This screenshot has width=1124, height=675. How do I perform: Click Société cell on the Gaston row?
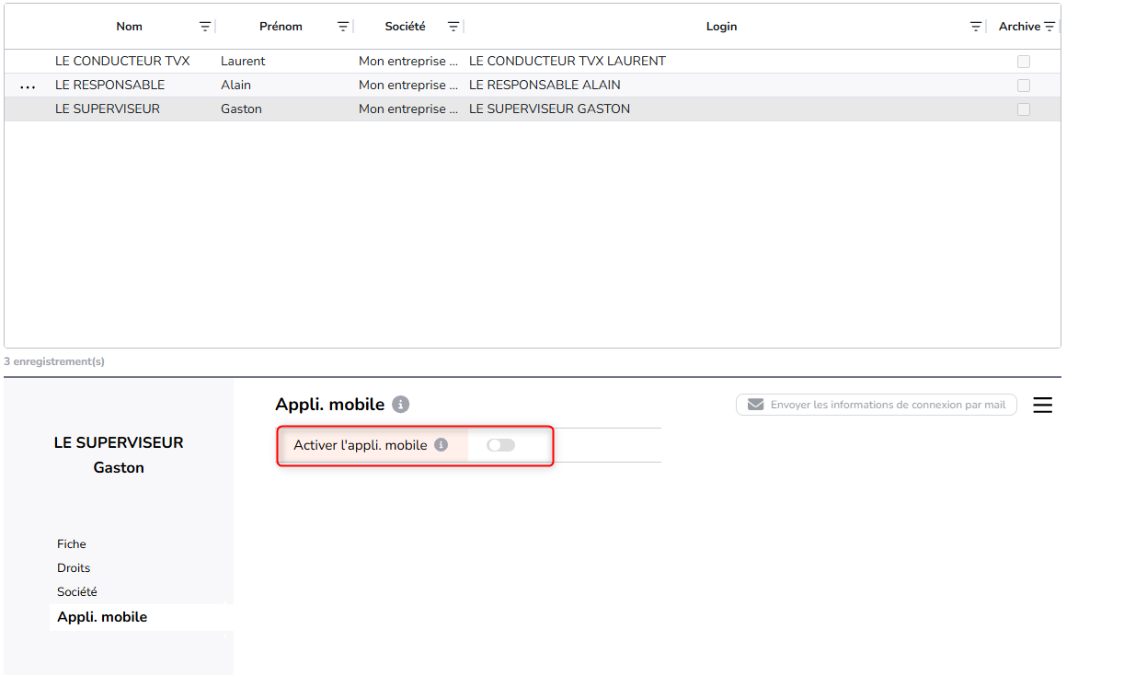408,109
